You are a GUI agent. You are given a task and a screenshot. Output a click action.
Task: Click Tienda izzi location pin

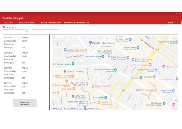(141, 77)
